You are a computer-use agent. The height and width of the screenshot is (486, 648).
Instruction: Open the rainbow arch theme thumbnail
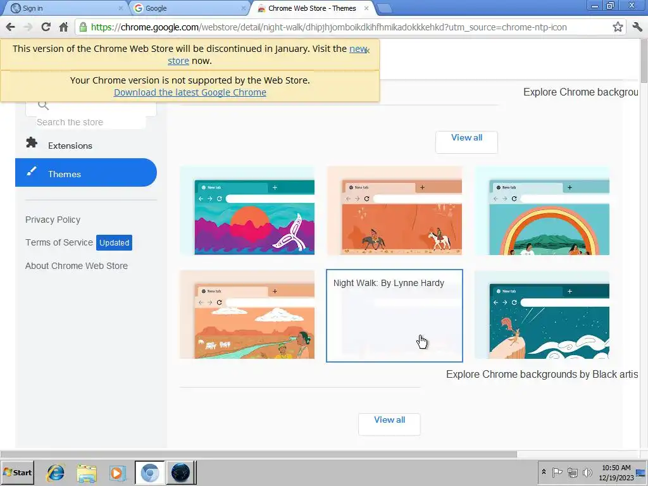542,211
